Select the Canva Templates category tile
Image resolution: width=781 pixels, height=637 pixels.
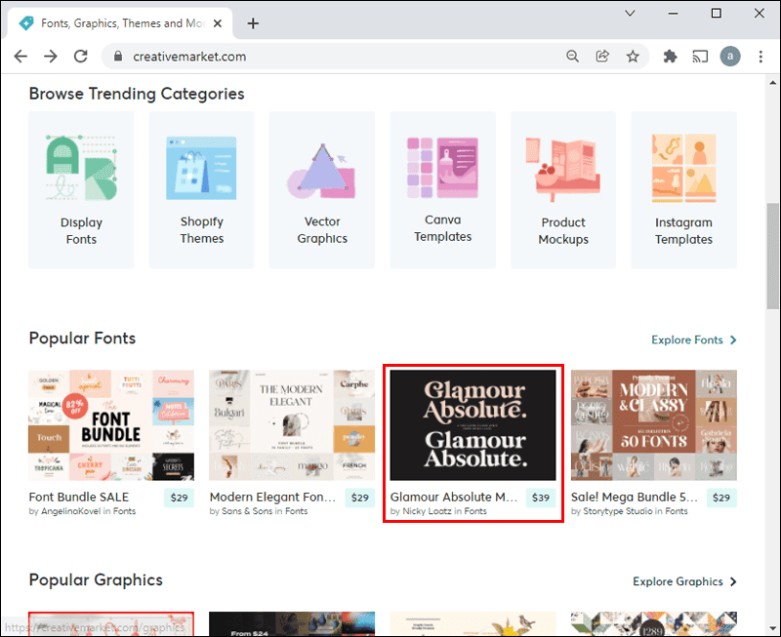click(442, 188)
